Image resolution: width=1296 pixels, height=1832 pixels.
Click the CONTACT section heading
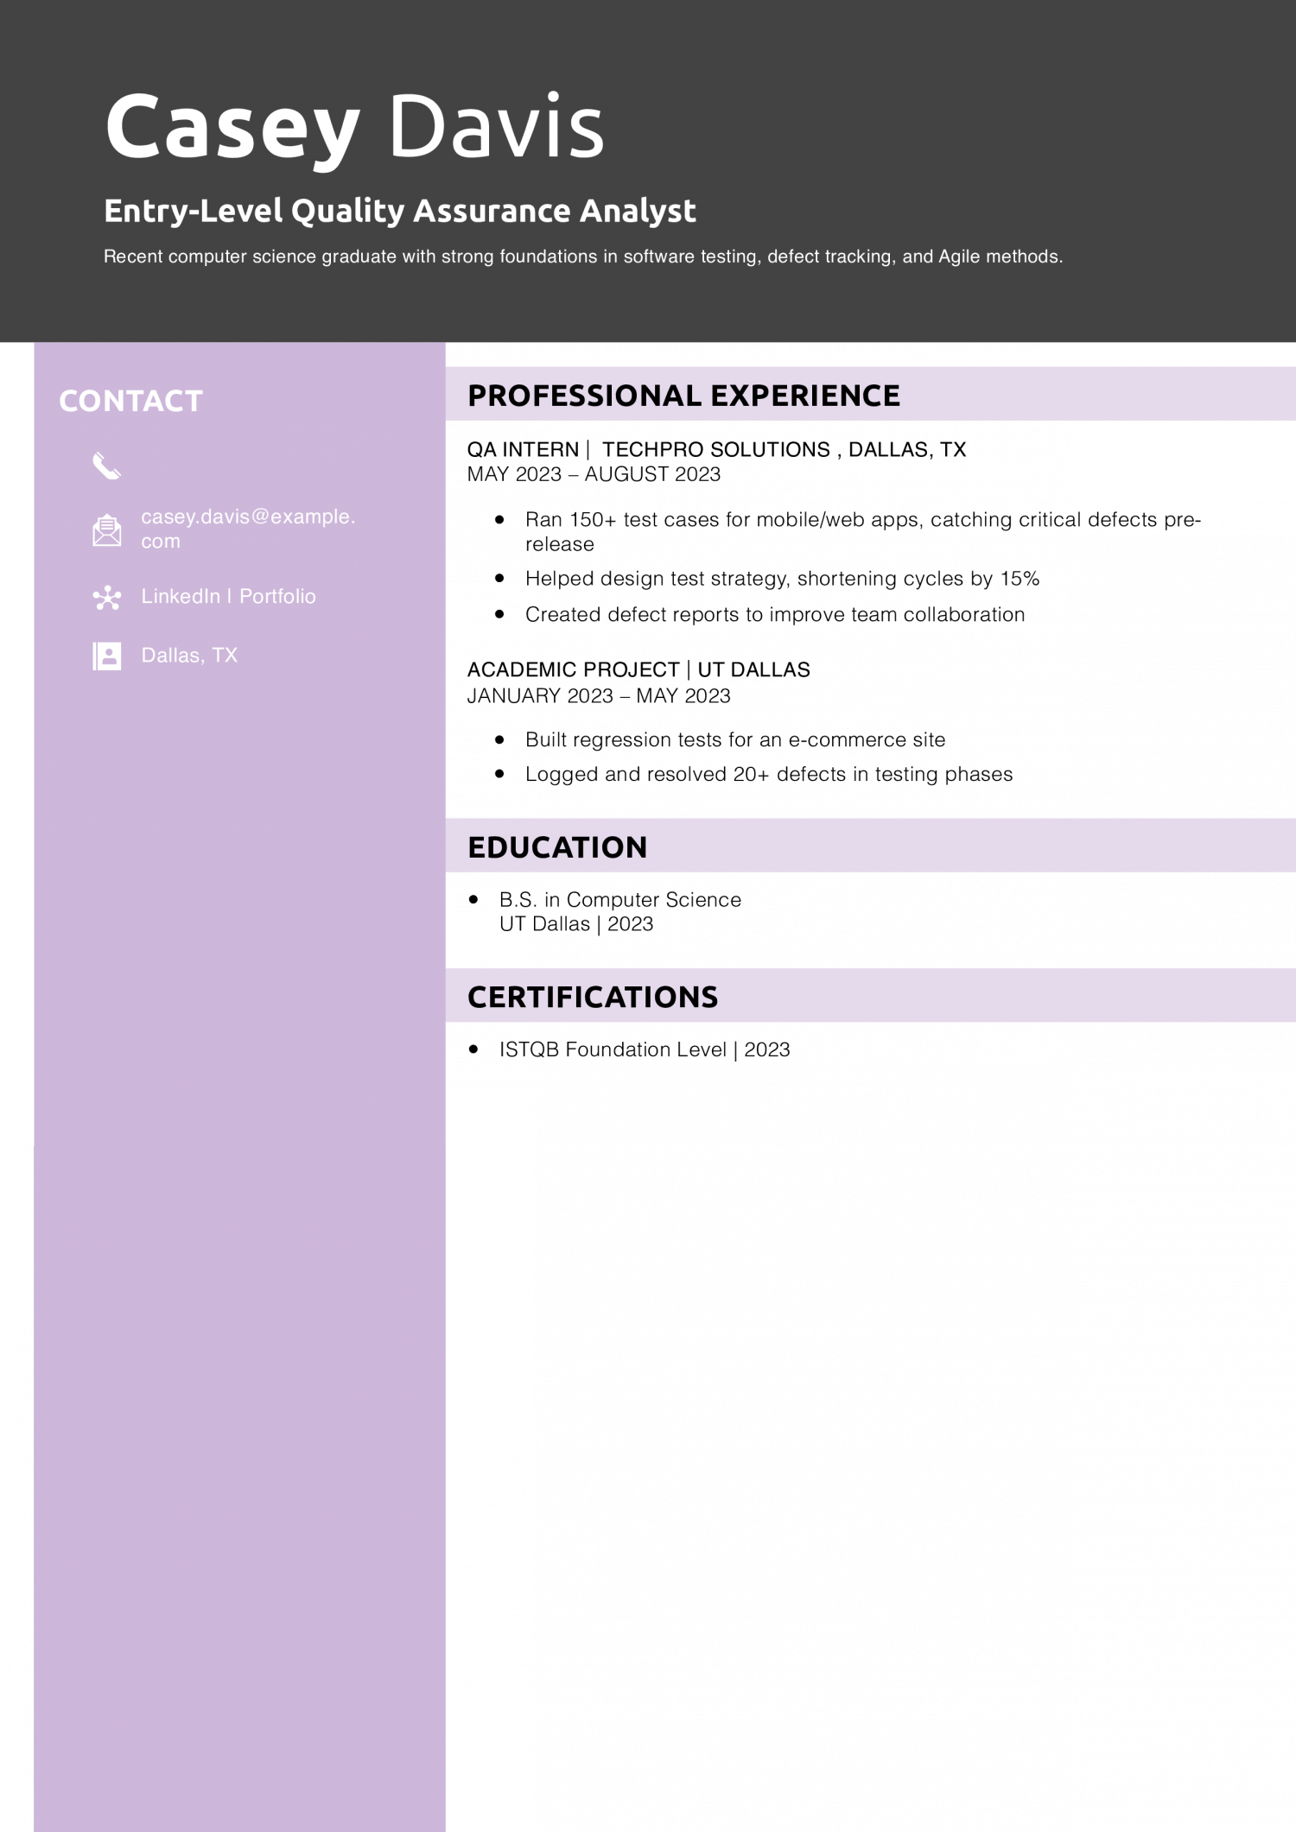coord(130,401)
